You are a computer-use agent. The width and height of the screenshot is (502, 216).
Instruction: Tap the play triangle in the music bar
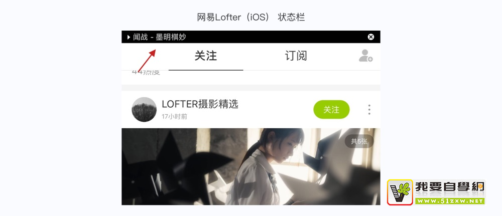coord(129,37)
